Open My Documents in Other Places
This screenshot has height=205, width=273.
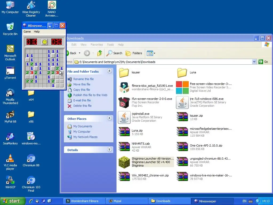click(83, 126)
